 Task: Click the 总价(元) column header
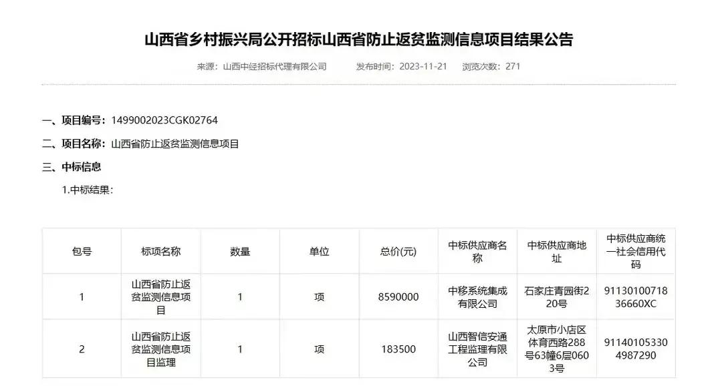coord(398,252)
